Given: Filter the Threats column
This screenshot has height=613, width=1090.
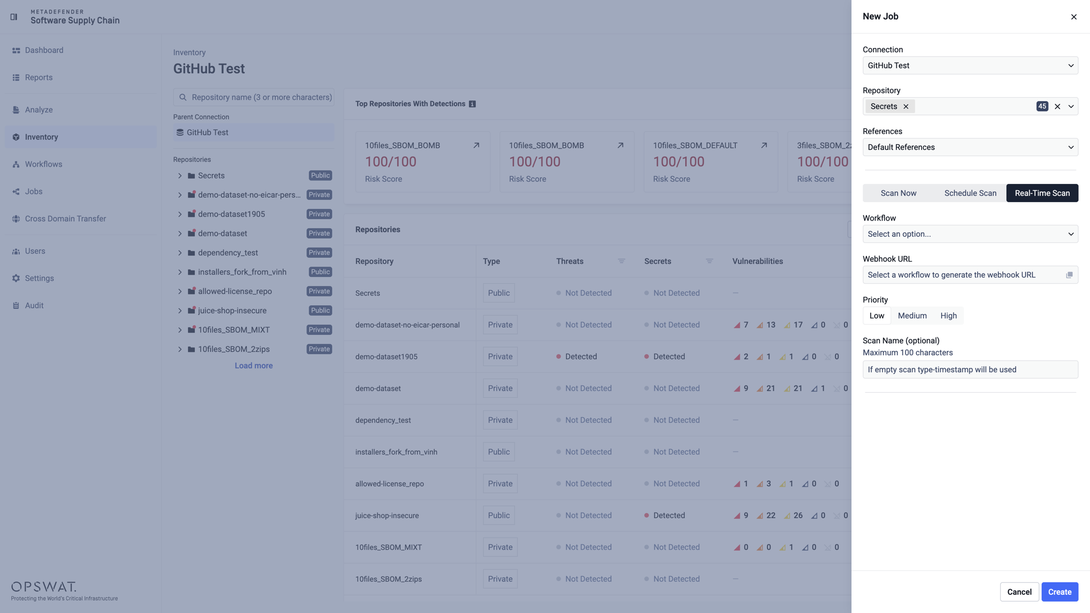Looking at the screenshot, I should tap(622, 261).
